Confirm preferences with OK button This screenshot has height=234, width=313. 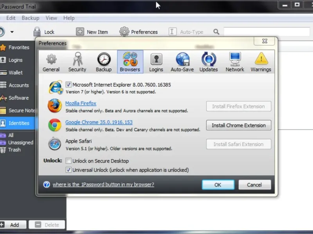[218, 185]
